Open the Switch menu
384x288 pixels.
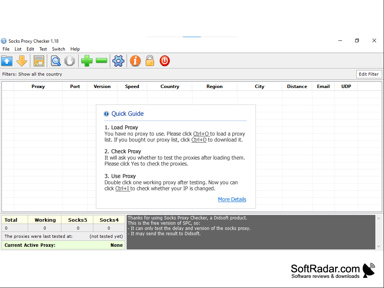tap(58, 49)
